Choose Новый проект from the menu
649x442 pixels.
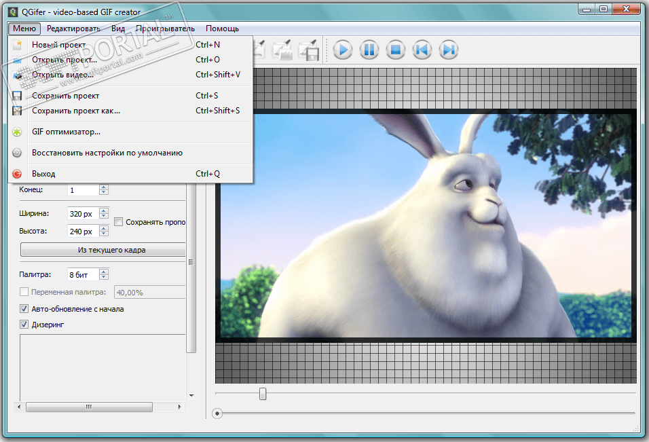coord(130,45)
